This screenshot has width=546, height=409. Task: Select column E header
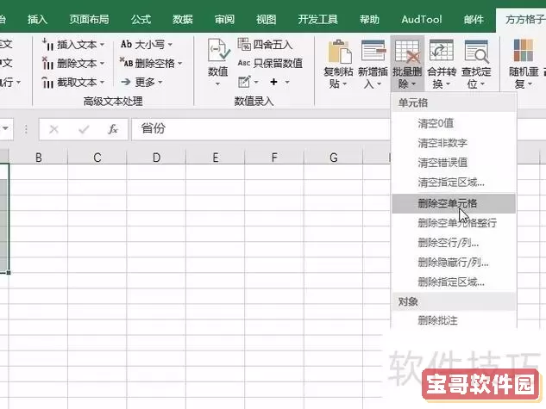[215, 158]
